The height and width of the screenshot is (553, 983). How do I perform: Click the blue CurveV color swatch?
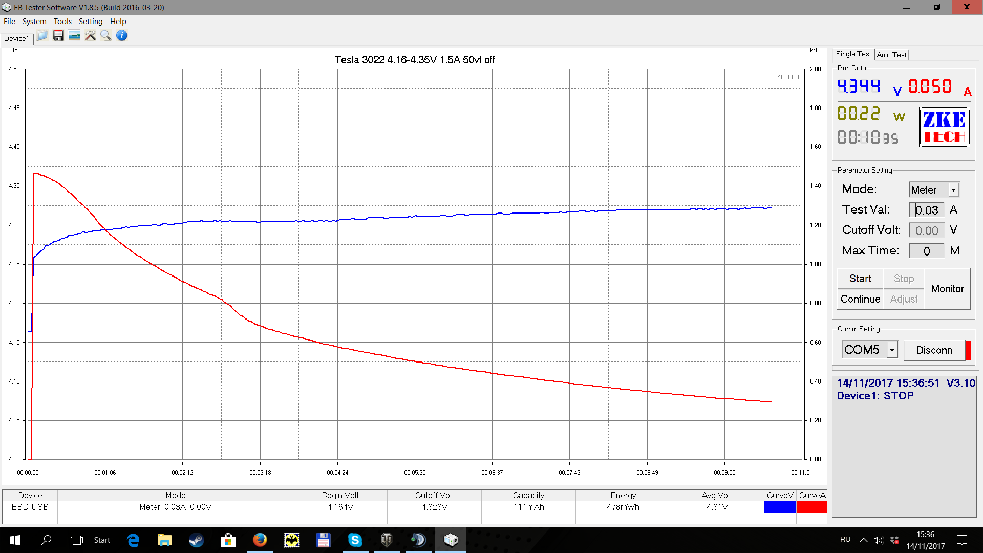780,507
